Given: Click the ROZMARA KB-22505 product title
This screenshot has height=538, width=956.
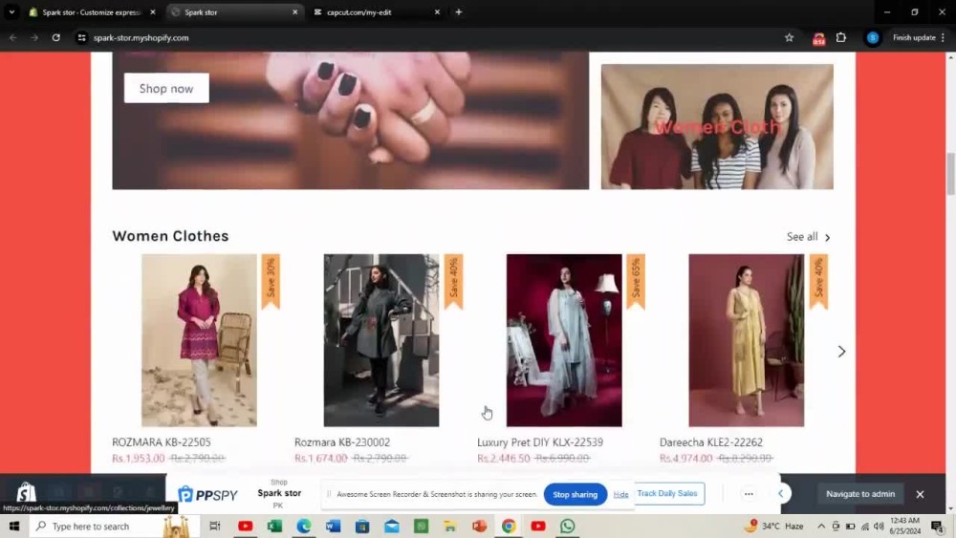Looking at the screenshot, I should (162, 442).
